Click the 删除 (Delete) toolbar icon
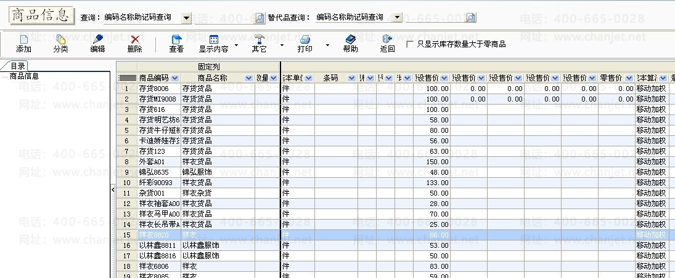675x278 pixels. [x=134, y=40]
